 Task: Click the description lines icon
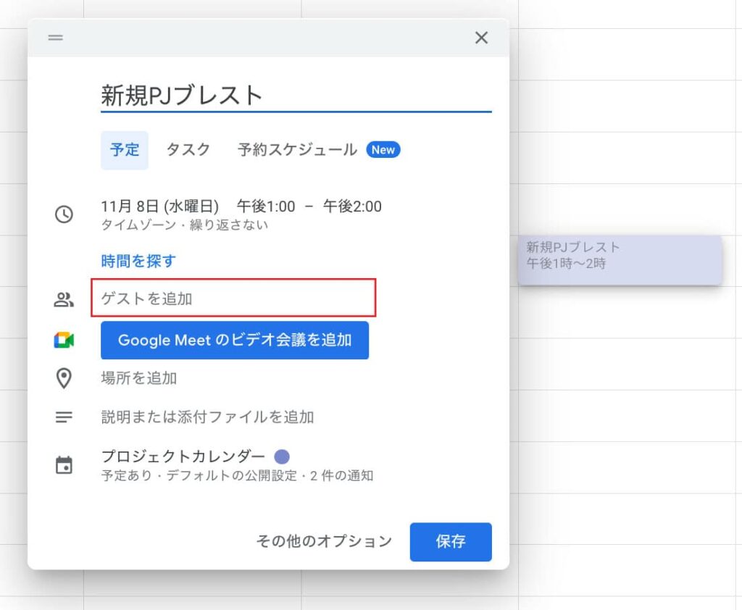tap(64, 417)
